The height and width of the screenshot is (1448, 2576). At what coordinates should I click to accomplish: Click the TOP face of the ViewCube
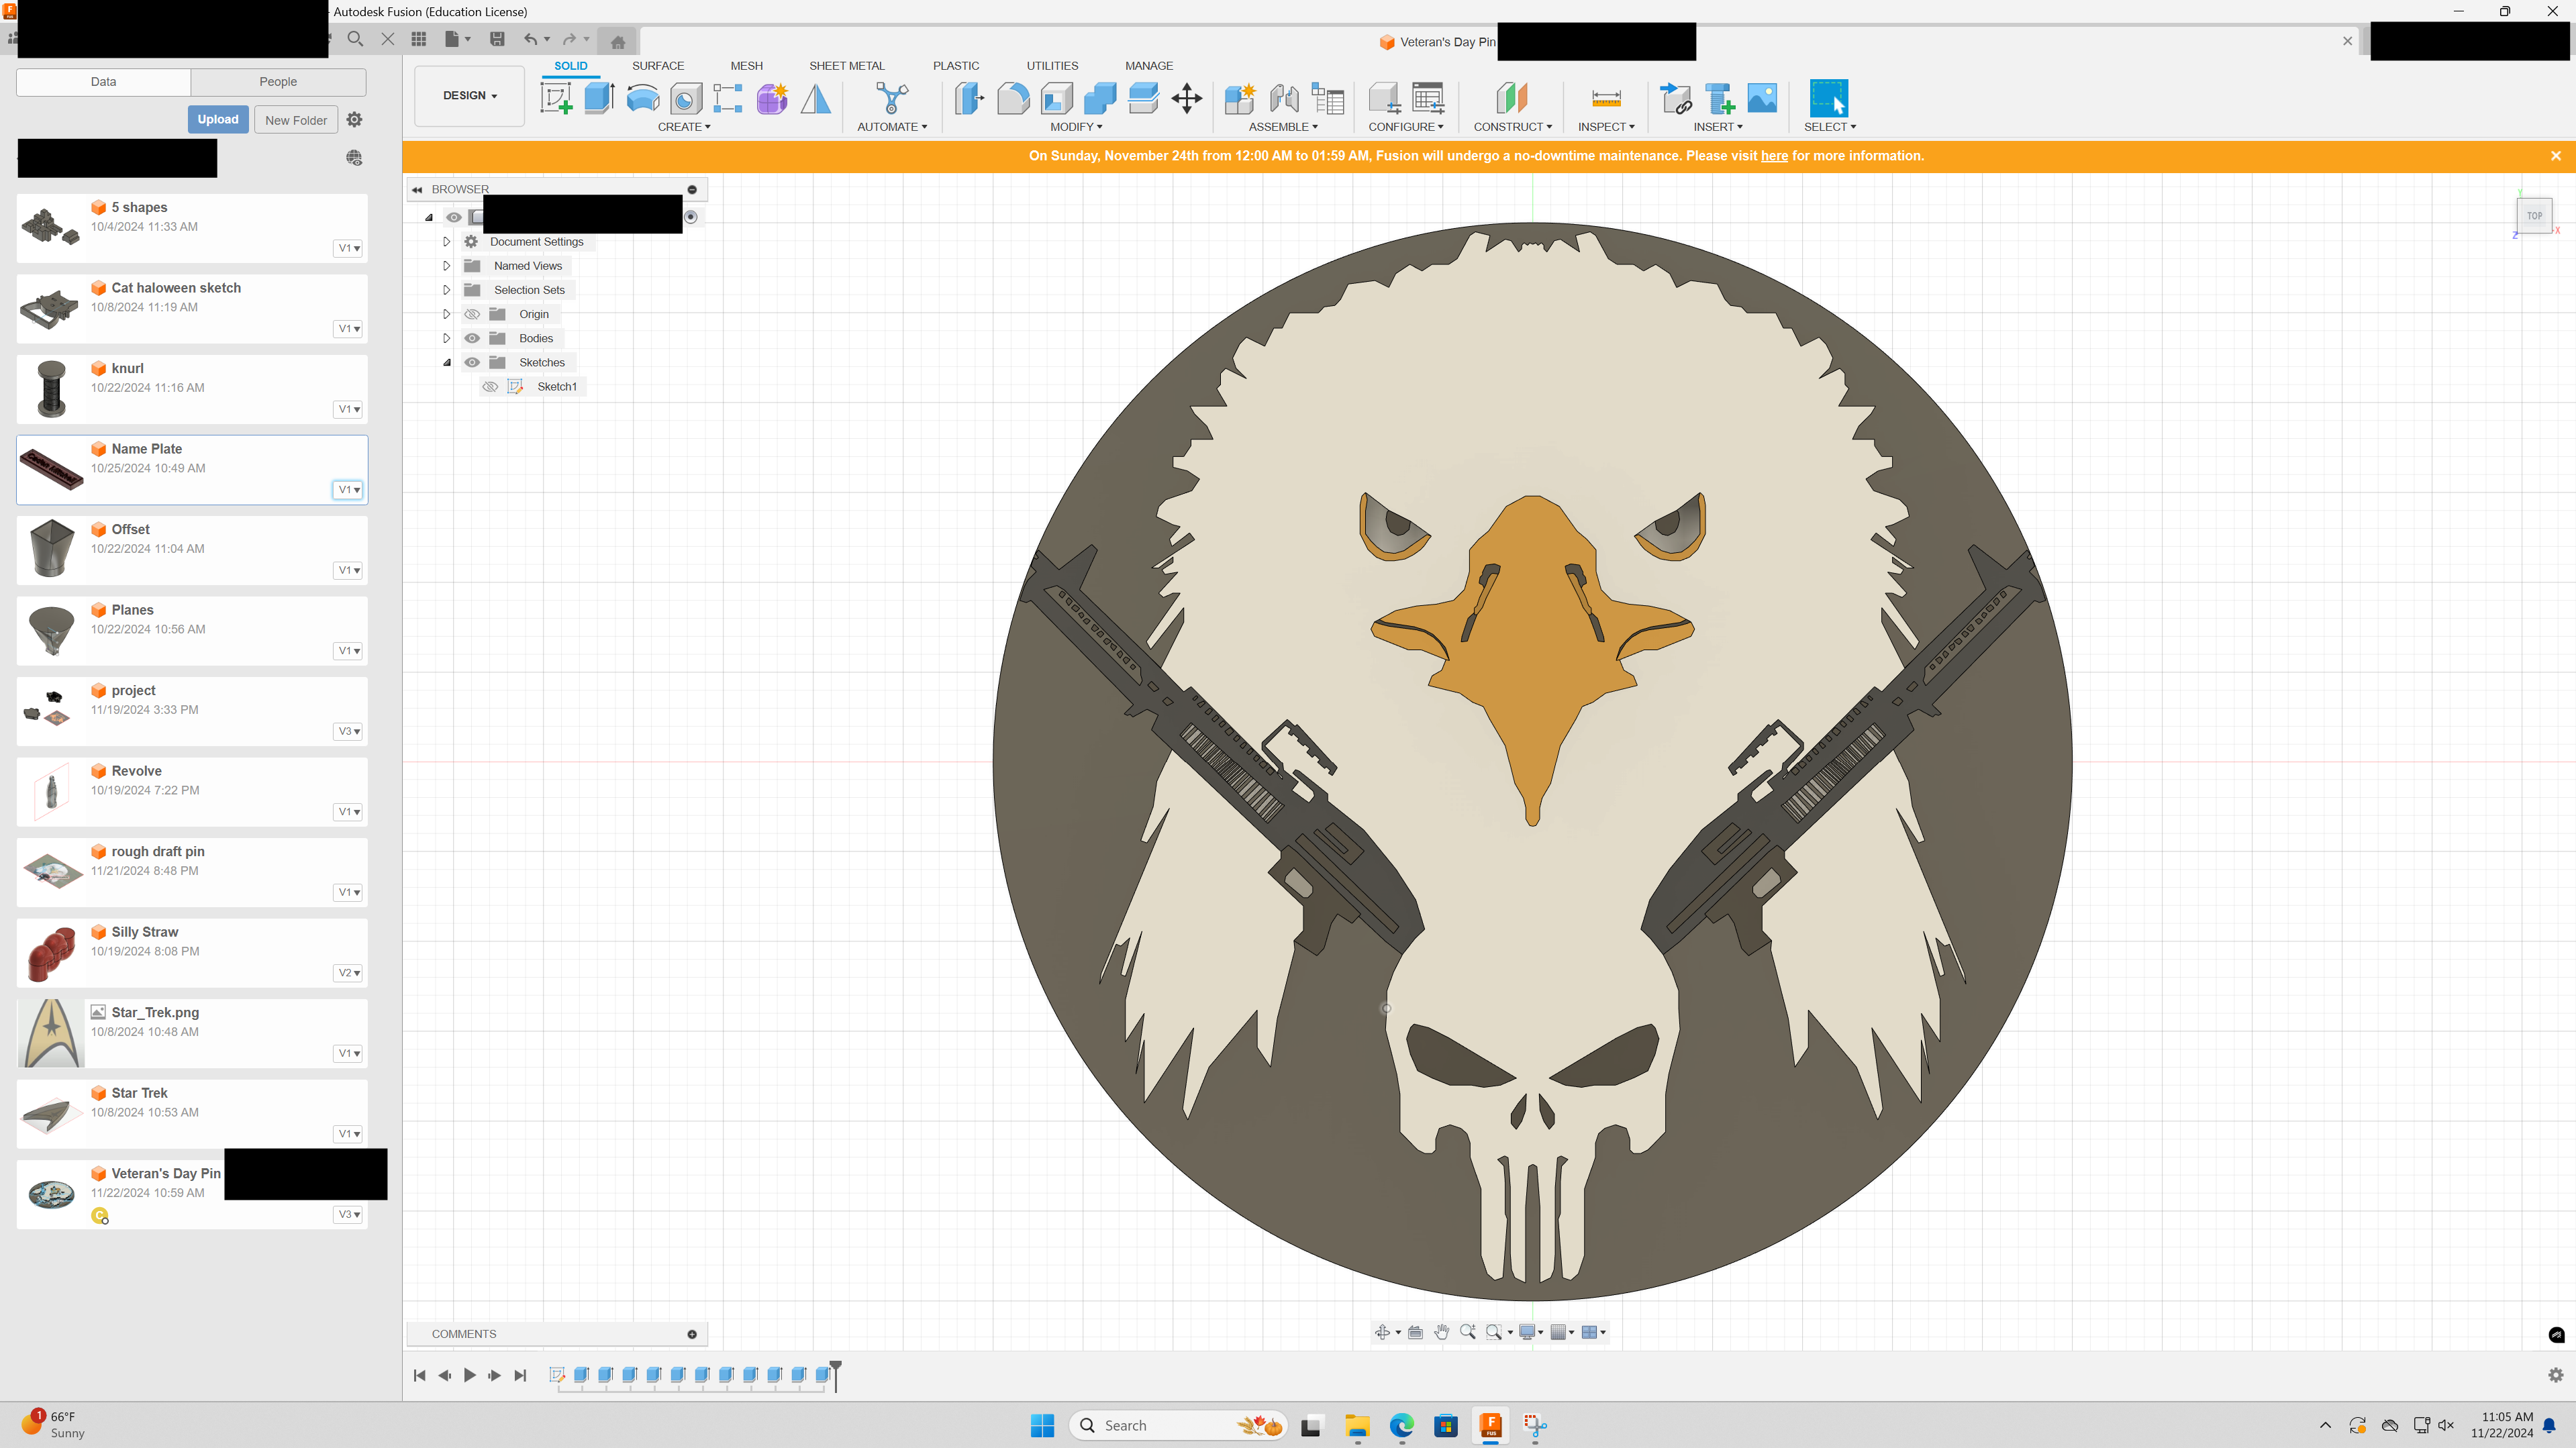2534,216
